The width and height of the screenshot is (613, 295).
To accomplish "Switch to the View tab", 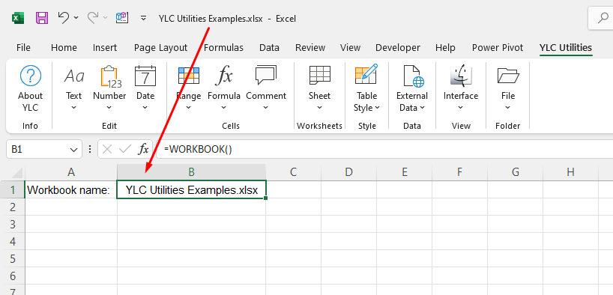I will coord(350,48).
